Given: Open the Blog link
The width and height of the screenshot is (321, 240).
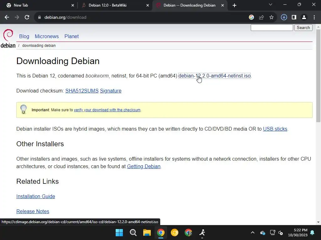Looking at the screenshot, I should tap(24, 36).
